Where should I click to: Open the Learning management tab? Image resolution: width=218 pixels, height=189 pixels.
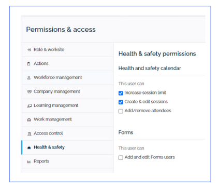click(67, 105)
